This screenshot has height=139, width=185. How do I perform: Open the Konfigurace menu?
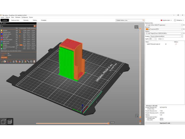click(x=25, y=17)
